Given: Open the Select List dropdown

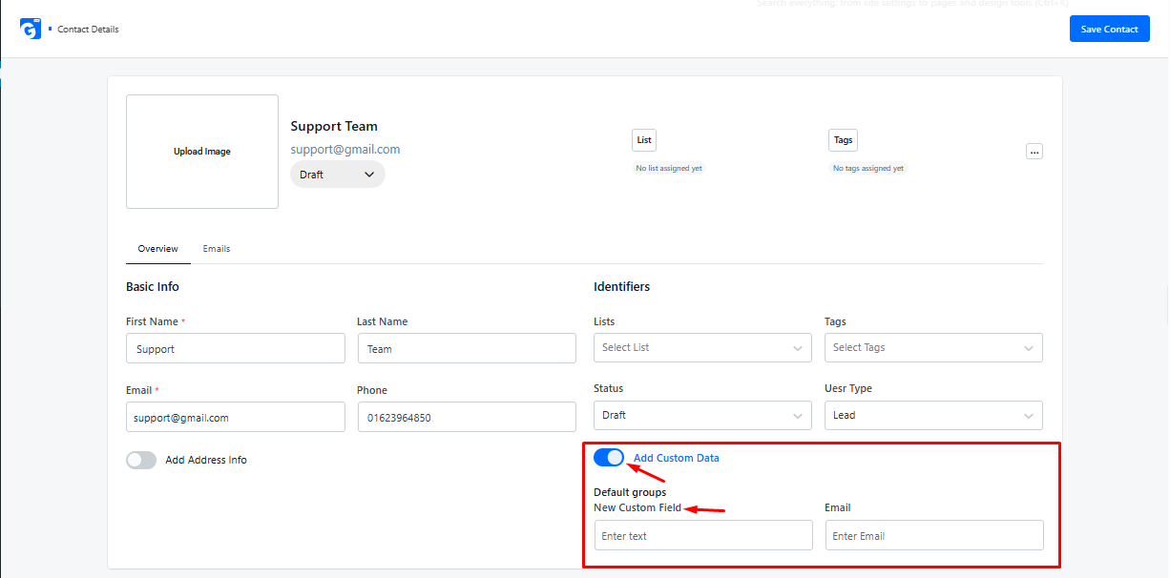Looking at the screenshot, I should point(702,347).
